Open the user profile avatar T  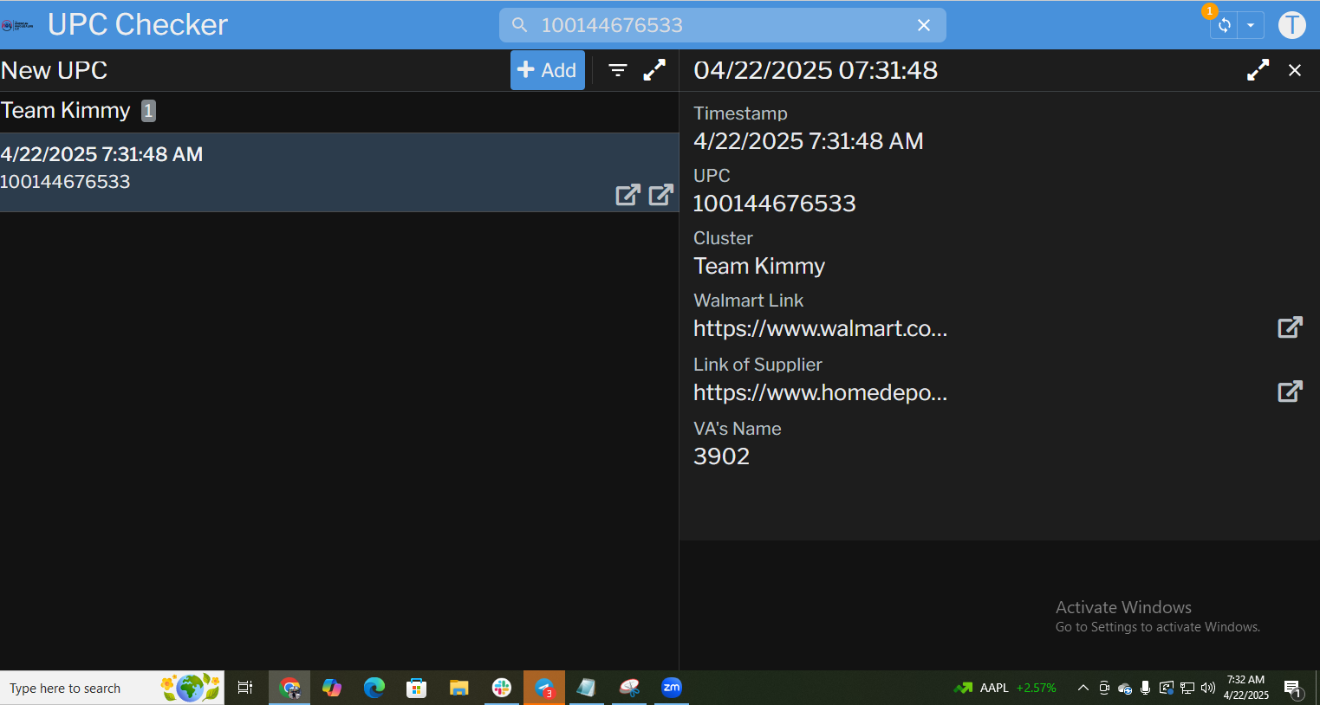point(1291,25)
